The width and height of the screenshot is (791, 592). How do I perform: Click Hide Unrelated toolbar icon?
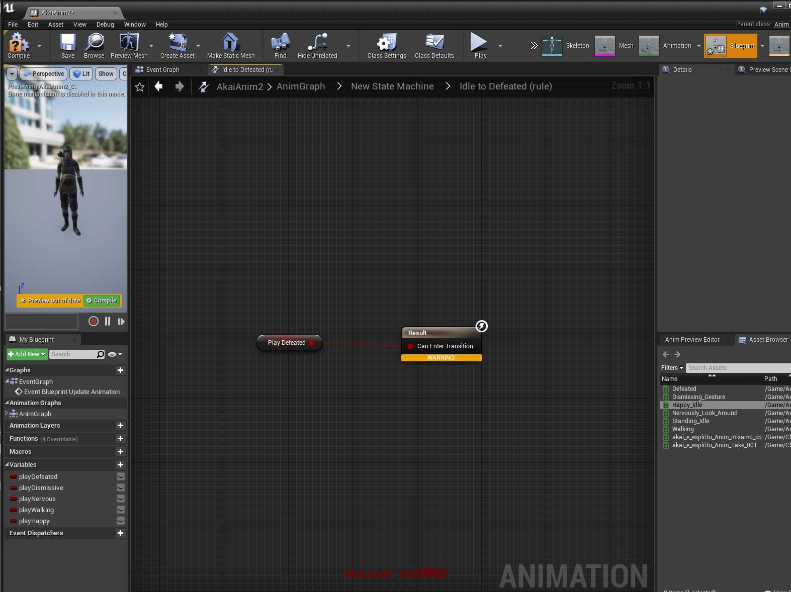coord(317,45)
